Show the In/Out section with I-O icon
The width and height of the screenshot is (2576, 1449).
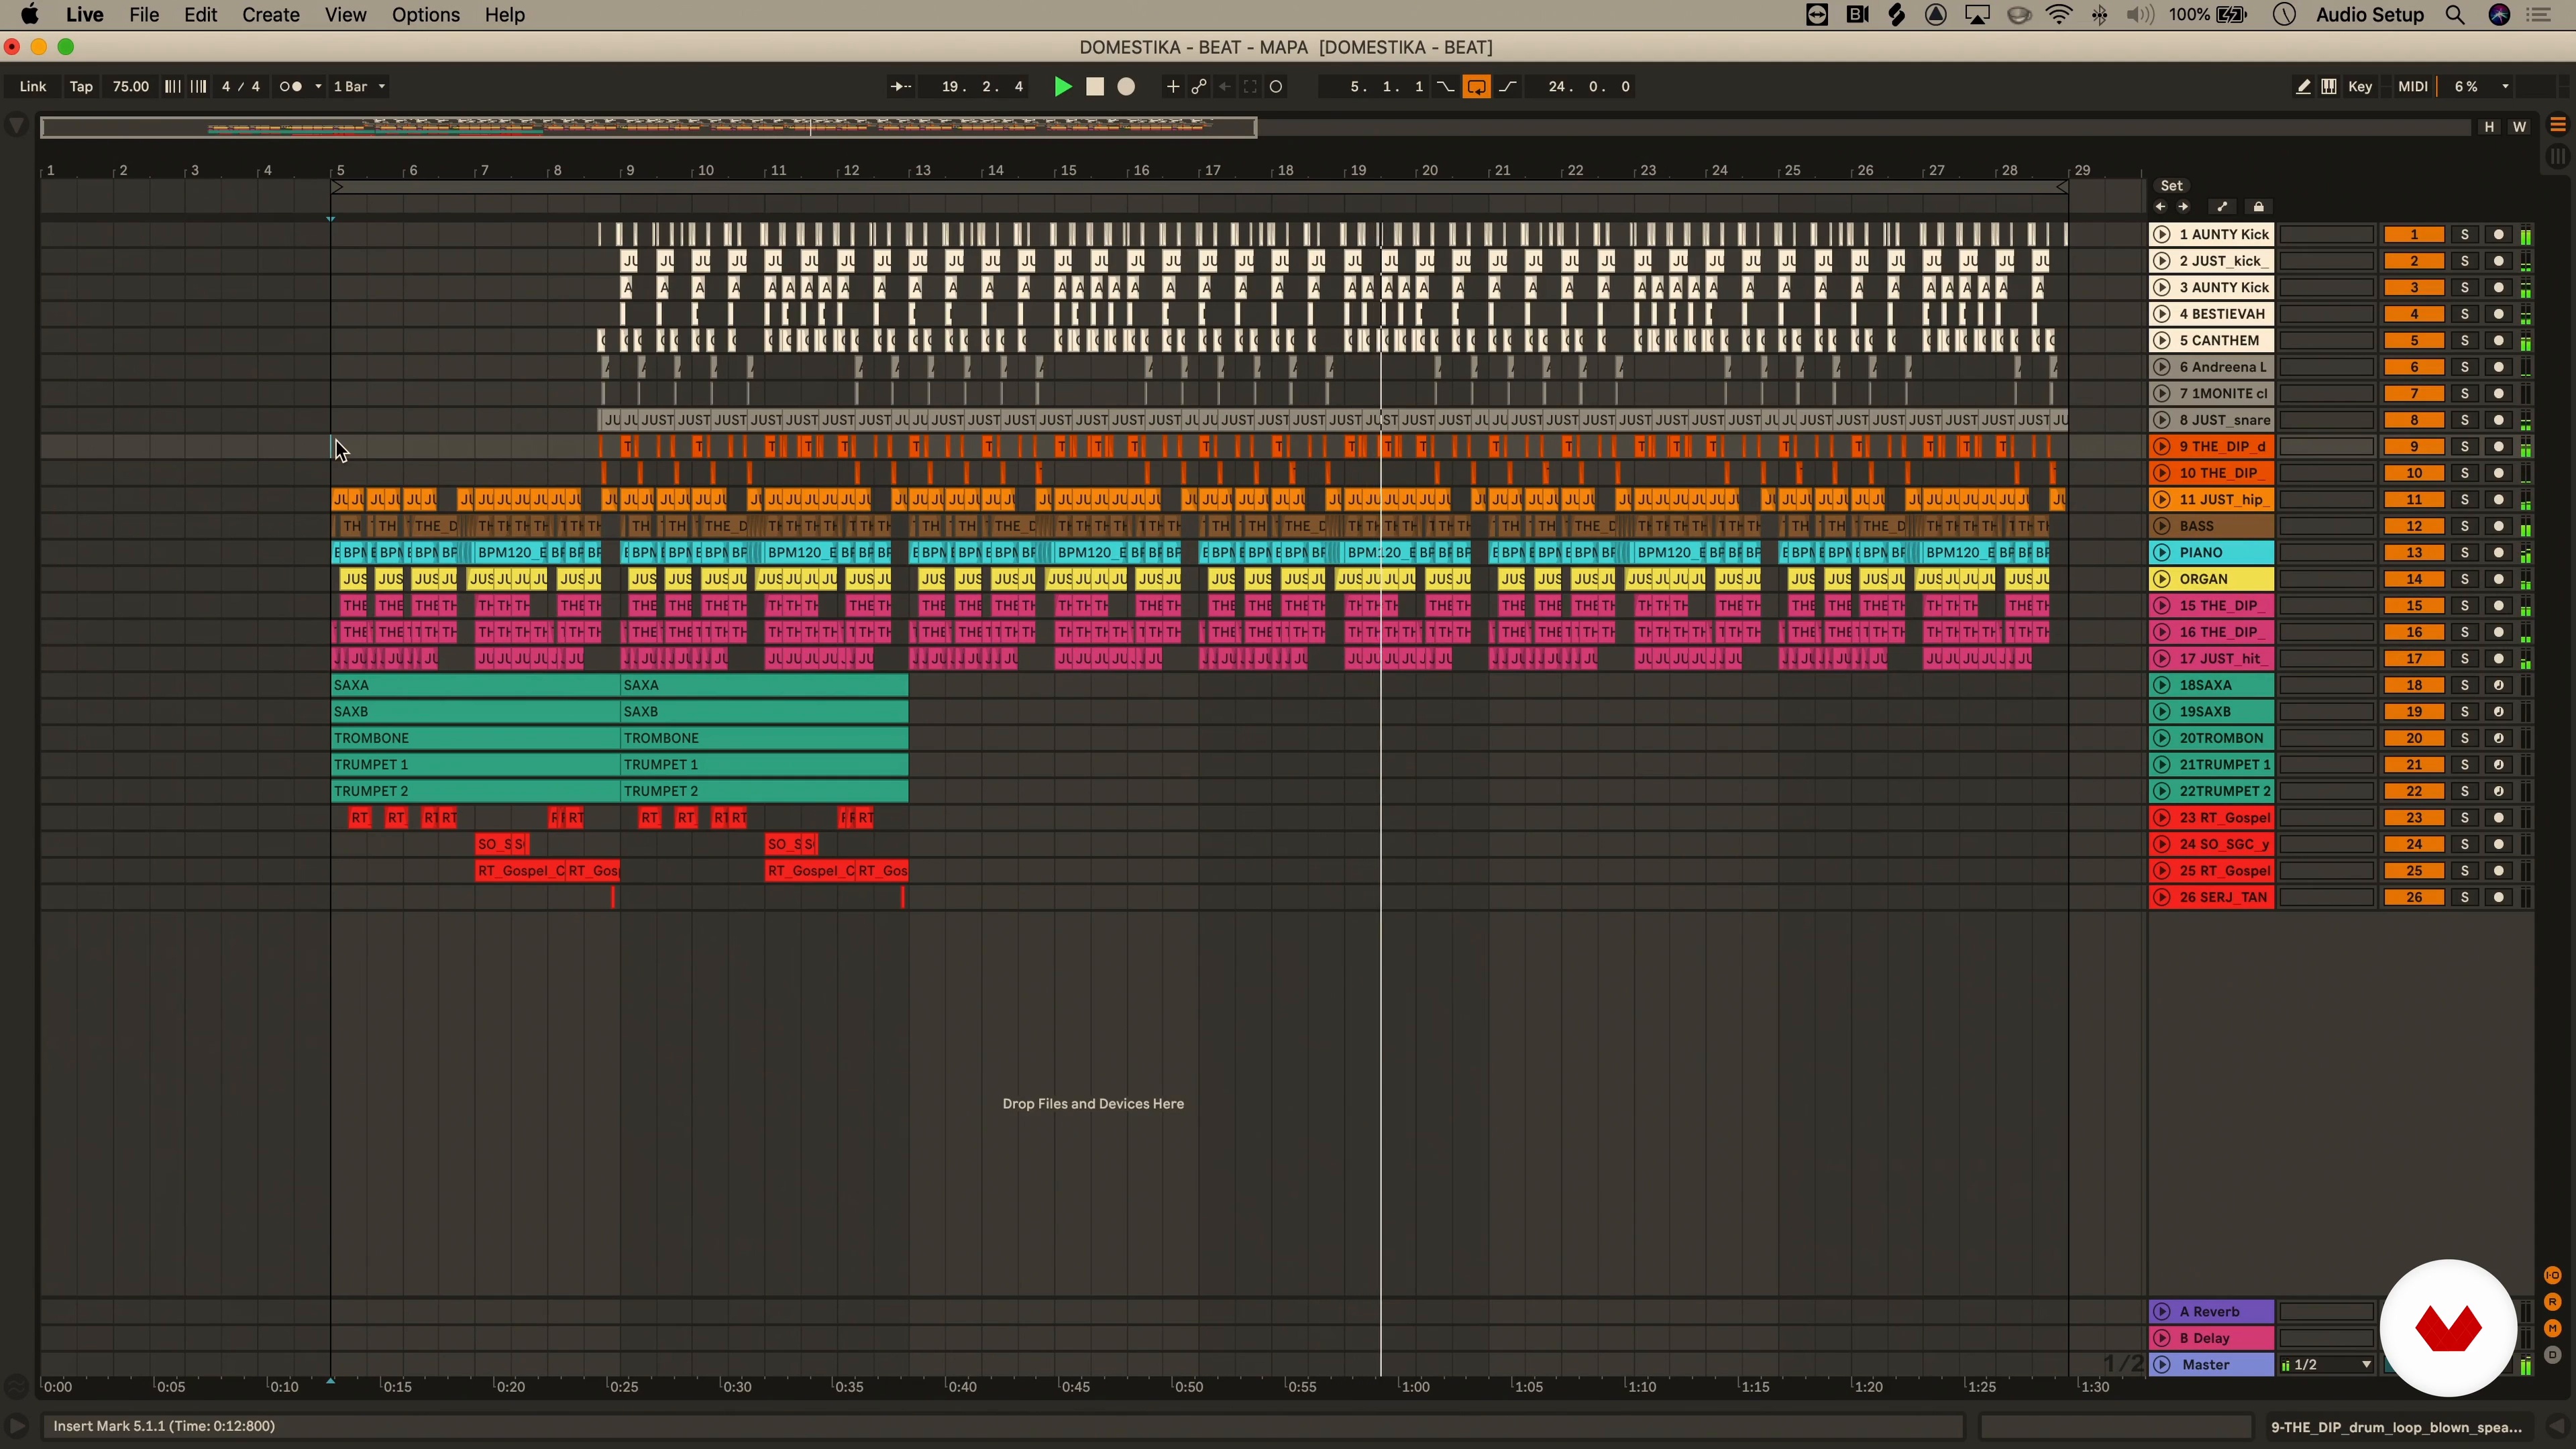click(x=2553, y=1275)
